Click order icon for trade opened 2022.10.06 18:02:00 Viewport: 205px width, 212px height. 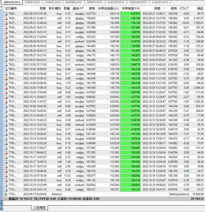pyautogui.click(x=6, y=106)
